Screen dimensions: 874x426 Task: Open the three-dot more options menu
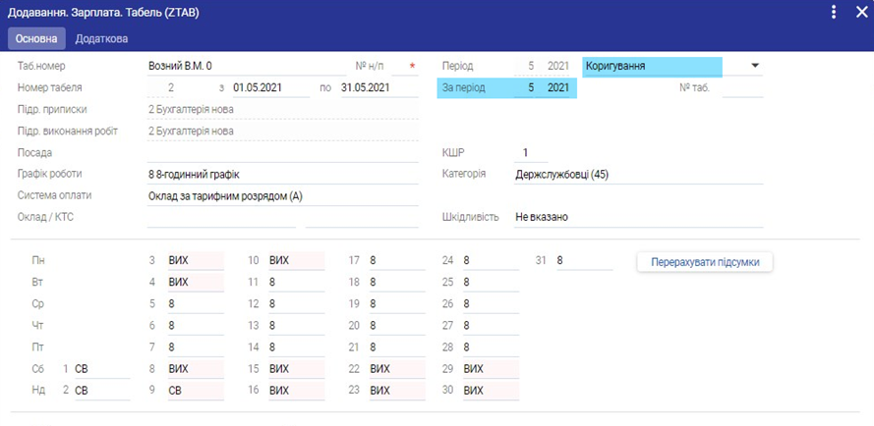834,12
